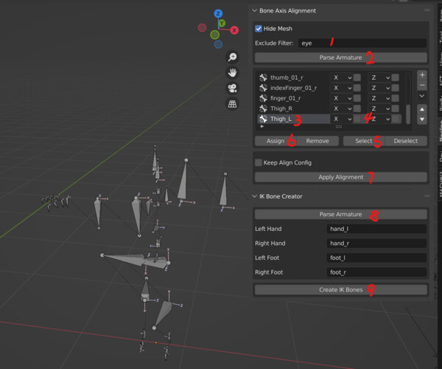Image resolution: width=442 pixels, height=369 pixels.
Task: Click the hand pan view icon
Action: click(232, 72)
